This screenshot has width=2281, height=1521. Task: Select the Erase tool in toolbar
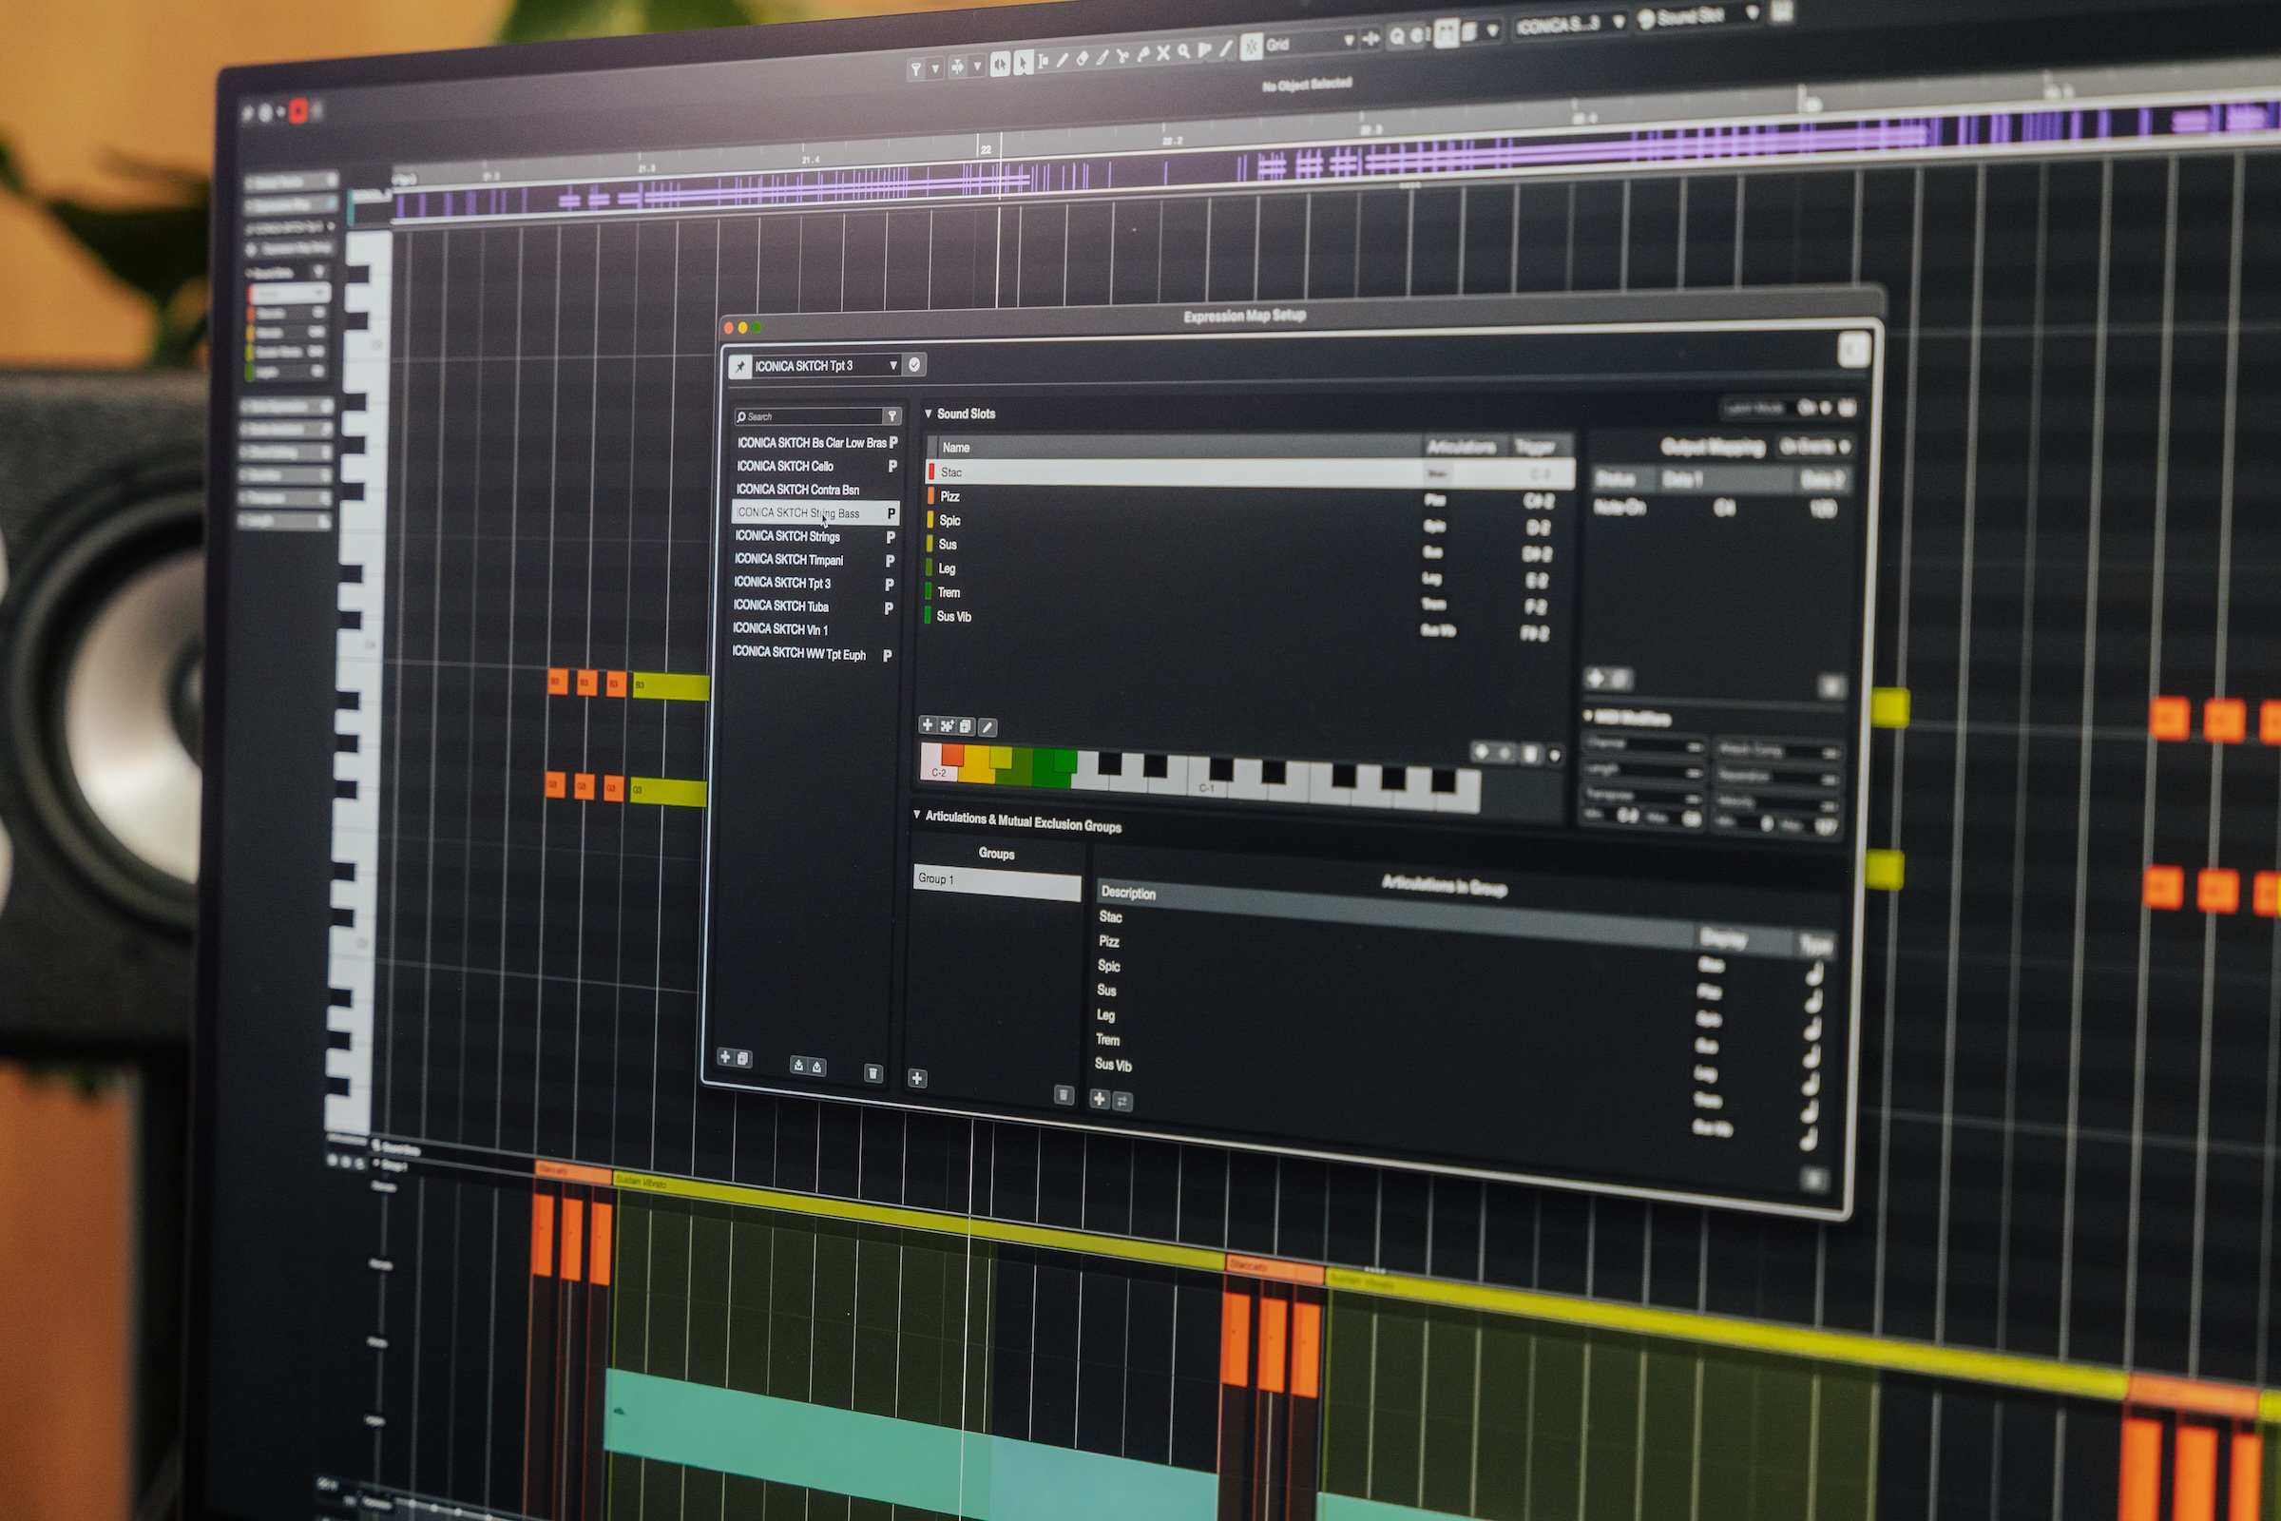[1083, 59]
